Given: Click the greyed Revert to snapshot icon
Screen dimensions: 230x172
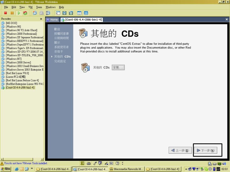Looking at the screenshot, I should click(41, 13).
